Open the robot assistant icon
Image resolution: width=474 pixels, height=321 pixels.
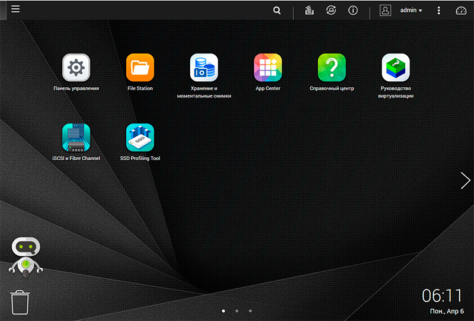25,256
